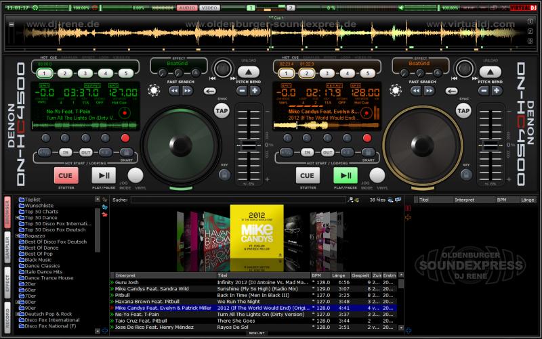The width and height of the screenshot is (542, 339).
Task: Click the red folder icon beside the folder tree
Action: 105,214
